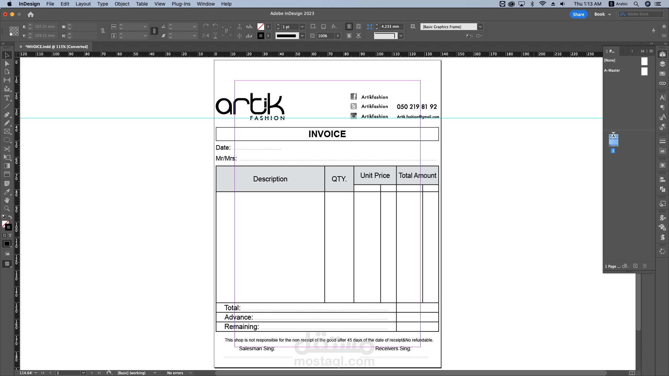Toggle constrain proportions for scaling link
The width and height of the screenshot is (669, 376).
pos(154,31)
